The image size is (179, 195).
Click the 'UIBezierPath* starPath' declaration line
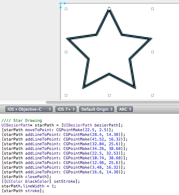62,125
